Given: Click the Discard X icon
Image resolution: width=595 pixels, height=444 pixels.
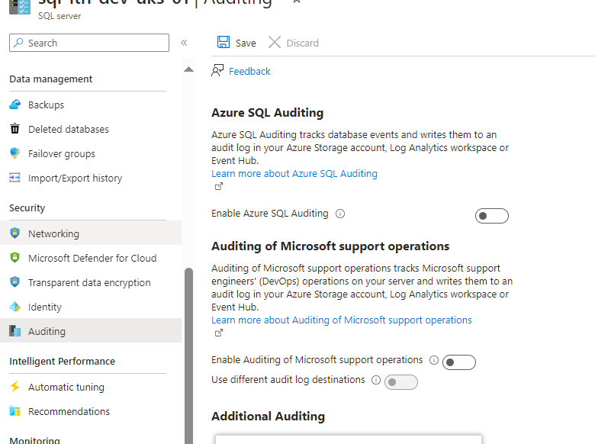Looking at the screenshot, I should [x=275, y=42].
